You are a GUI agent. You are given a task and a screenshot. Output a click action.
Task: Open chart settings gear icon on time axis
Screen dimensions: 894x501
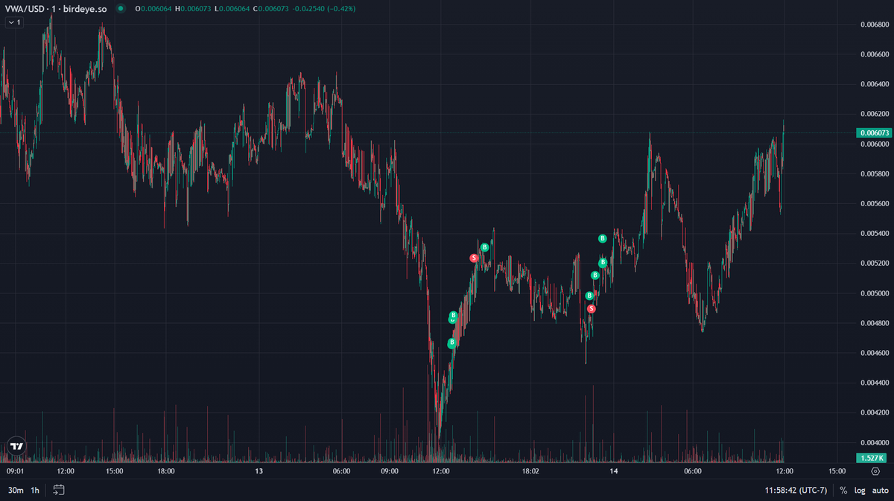pyautogui.click(x=875, y=471)
